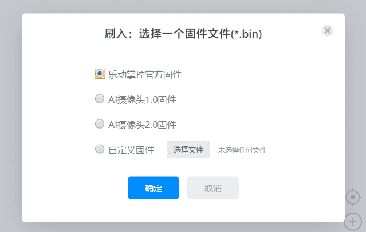This screenshot has height=232, width=366.
Task: Enable the 自定义固件 radio button
Action: click(x=100, y=149)
